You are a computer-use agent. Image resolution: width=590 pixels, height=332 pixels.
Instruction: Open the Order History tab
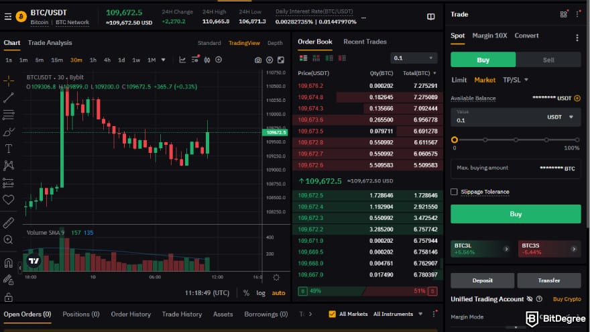coord(131,314)
